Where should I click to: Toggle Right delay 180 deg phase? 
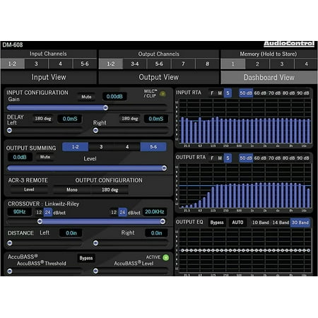(130, 119)
